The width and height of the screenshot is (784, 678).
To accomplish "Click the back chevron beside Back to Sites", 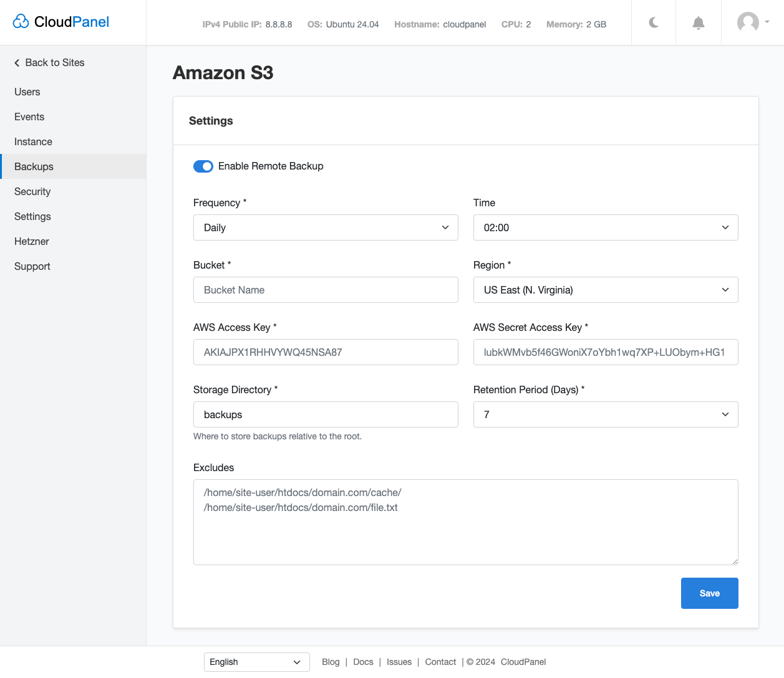I will [x=16, y=62].
